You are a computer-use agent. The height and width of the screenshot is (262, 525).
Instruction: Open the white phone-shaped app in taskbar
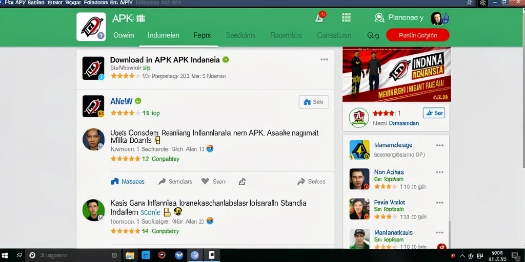pos(212,255)
